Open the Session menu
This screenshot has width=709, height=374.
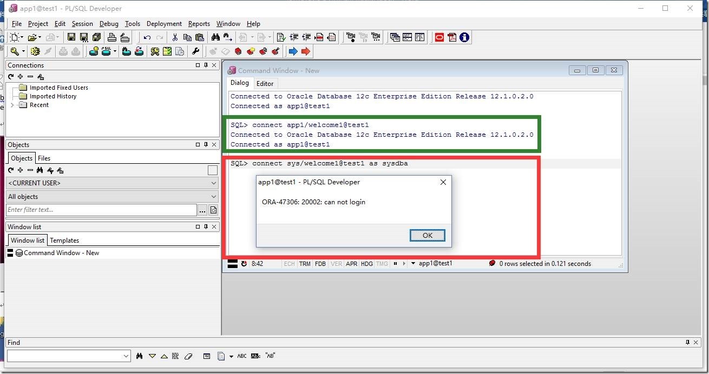82,24
